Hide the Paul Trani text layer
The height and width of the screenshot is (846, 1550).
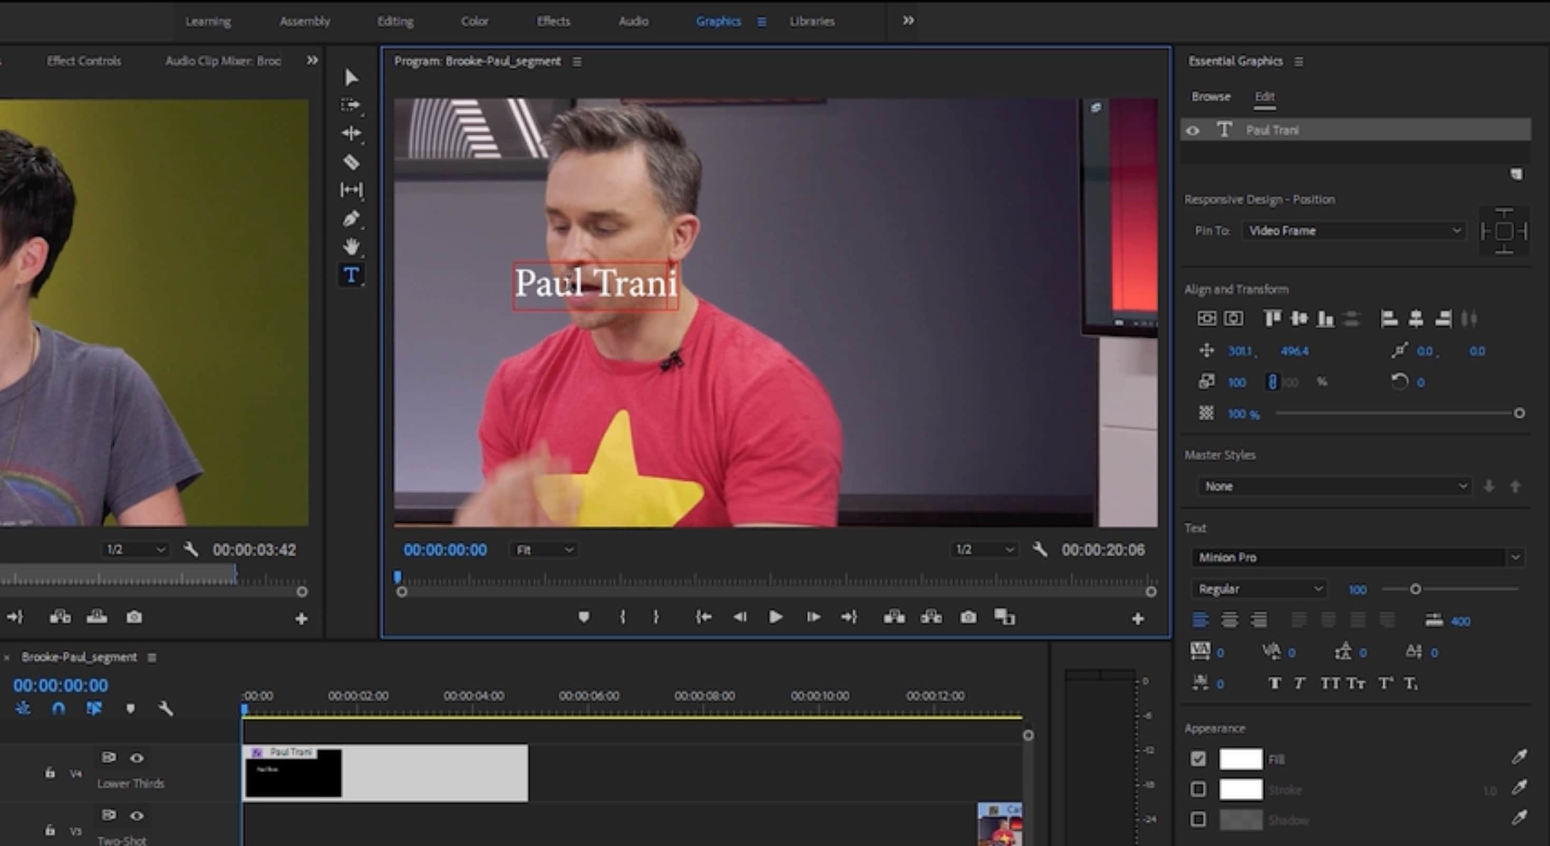(x=1193, y=131)
